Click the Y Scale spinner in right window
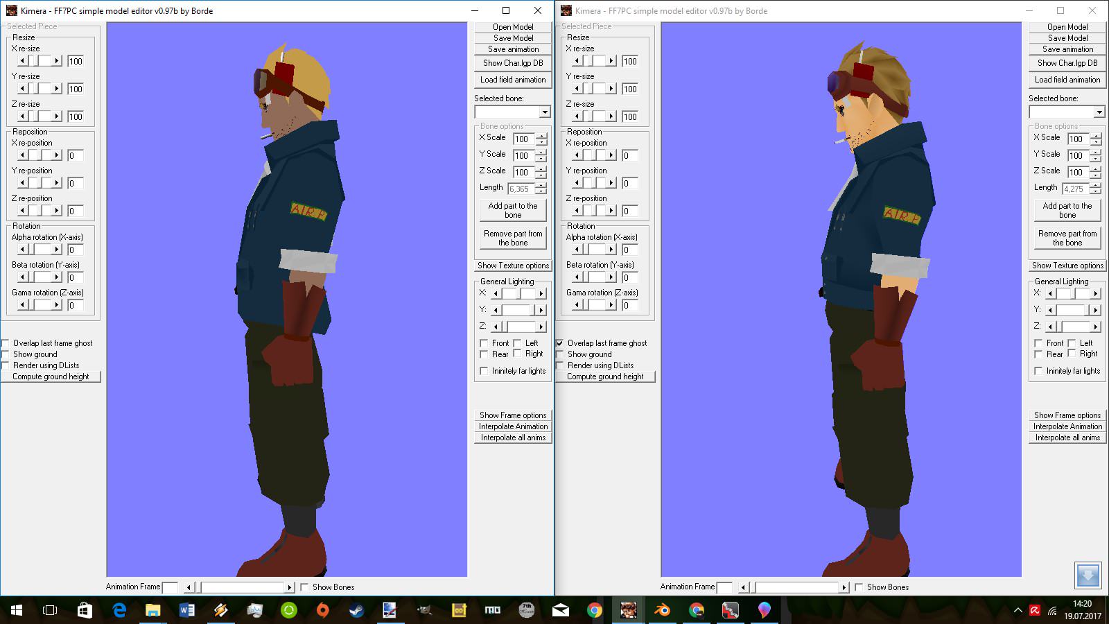This screenshot has height=624, width=1109. [1096, 155]
